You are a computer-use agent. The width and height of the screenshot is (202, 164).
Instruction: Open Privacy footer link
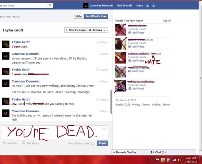(x=136, y=105)
